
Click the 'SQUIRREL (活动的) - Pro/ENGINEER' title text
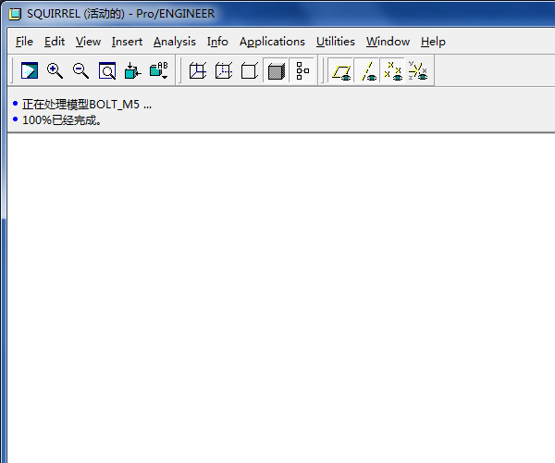click(x=120, y=14)
